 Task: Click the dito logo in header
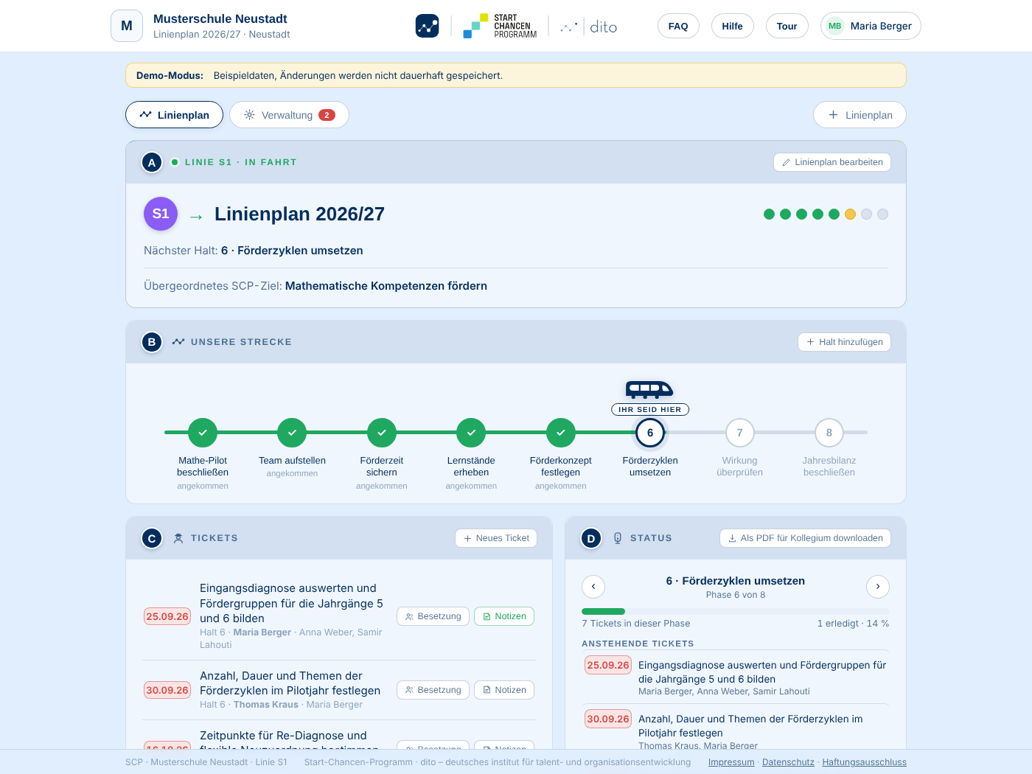588,27
